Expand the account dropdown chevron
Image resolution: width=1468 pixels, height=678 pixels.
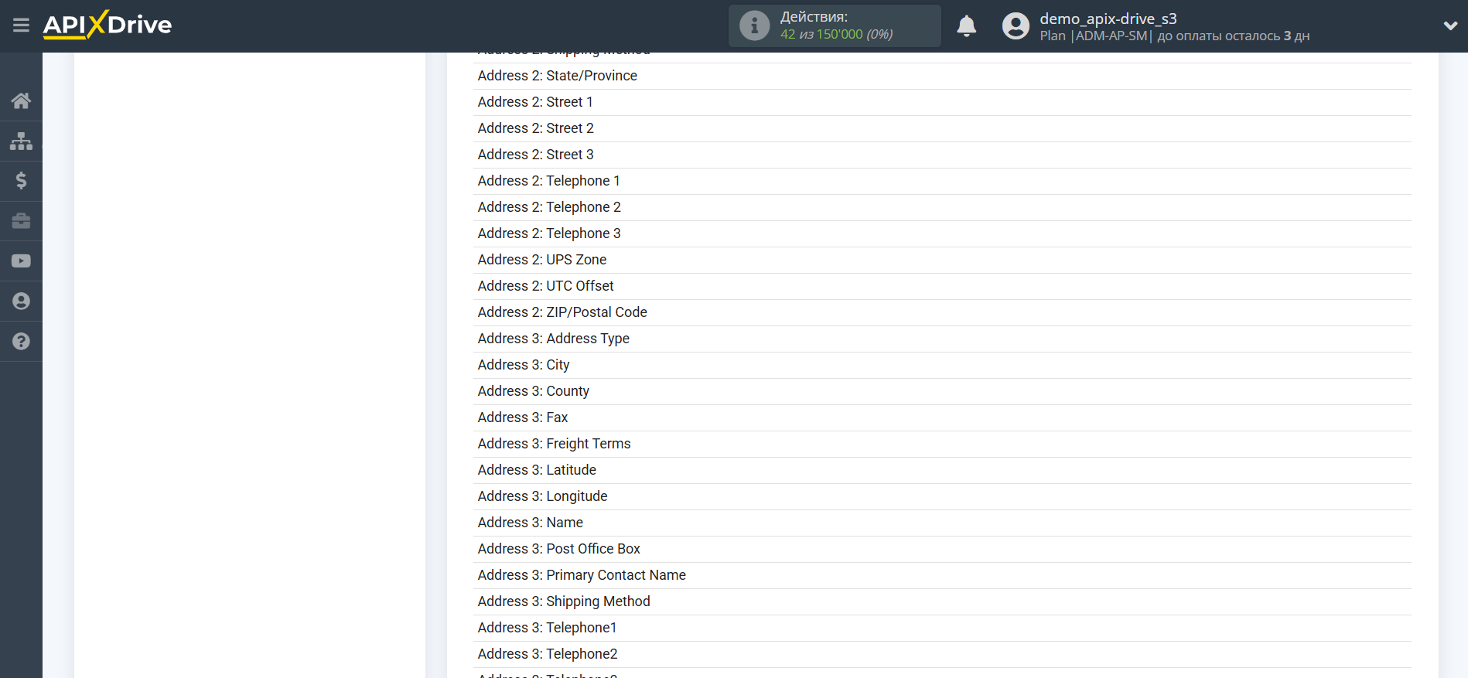pyautogui.click(x=1450, y=26)
